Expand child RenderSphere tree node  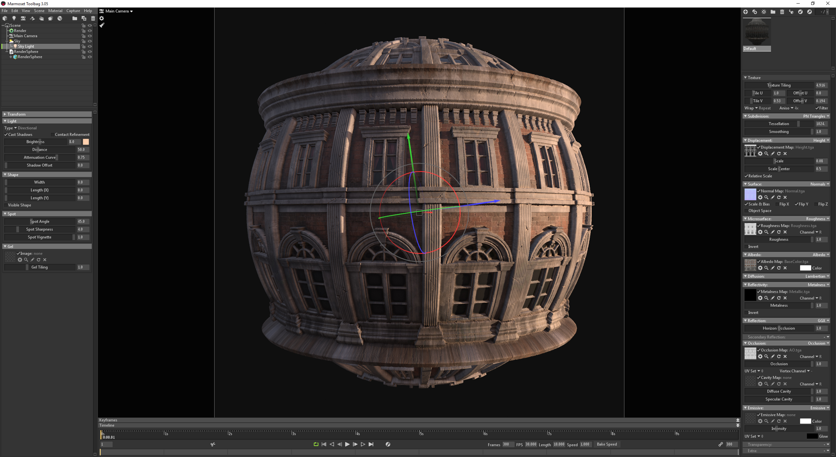click(x=11, y=57)
